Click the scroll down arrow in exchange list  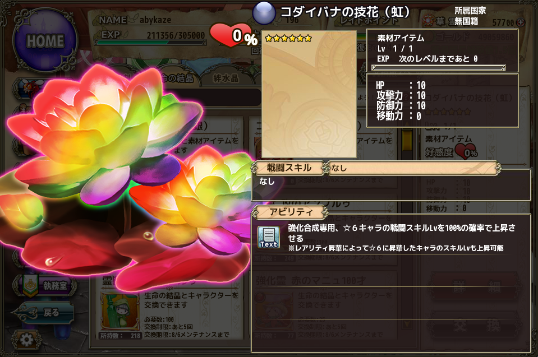pos(407,324)
